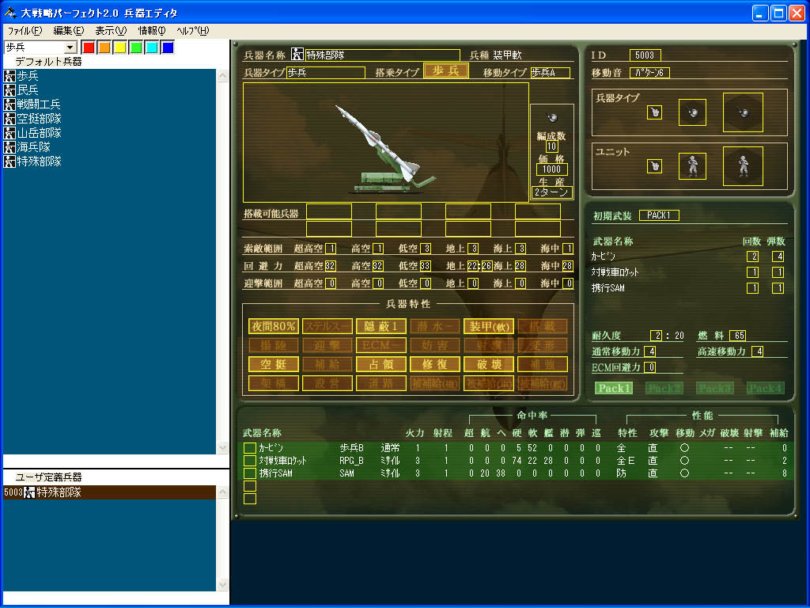The width and height of the screenshot is (810, 608).
Task: Open 移動音 パターン6 field
Action: click(649, 72)
